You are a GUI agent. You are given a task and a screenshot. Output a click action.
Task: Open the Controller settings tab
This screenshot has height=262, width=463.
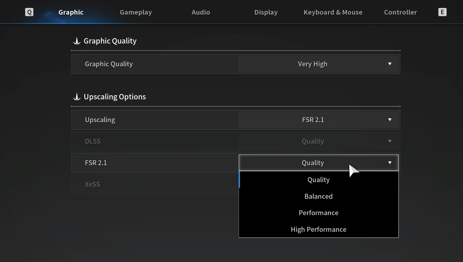[400, 12]
